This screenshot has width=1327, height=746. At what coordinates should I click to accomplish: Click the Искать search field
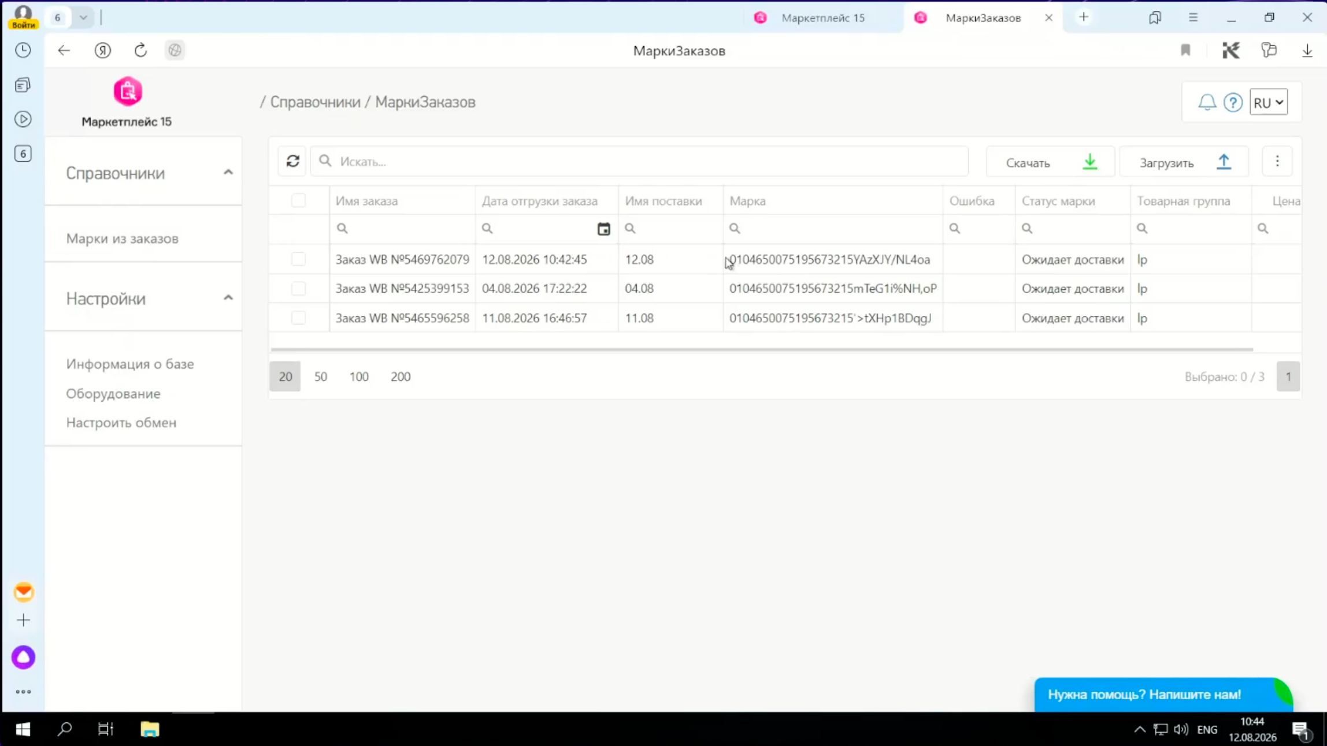click(639, 161)
